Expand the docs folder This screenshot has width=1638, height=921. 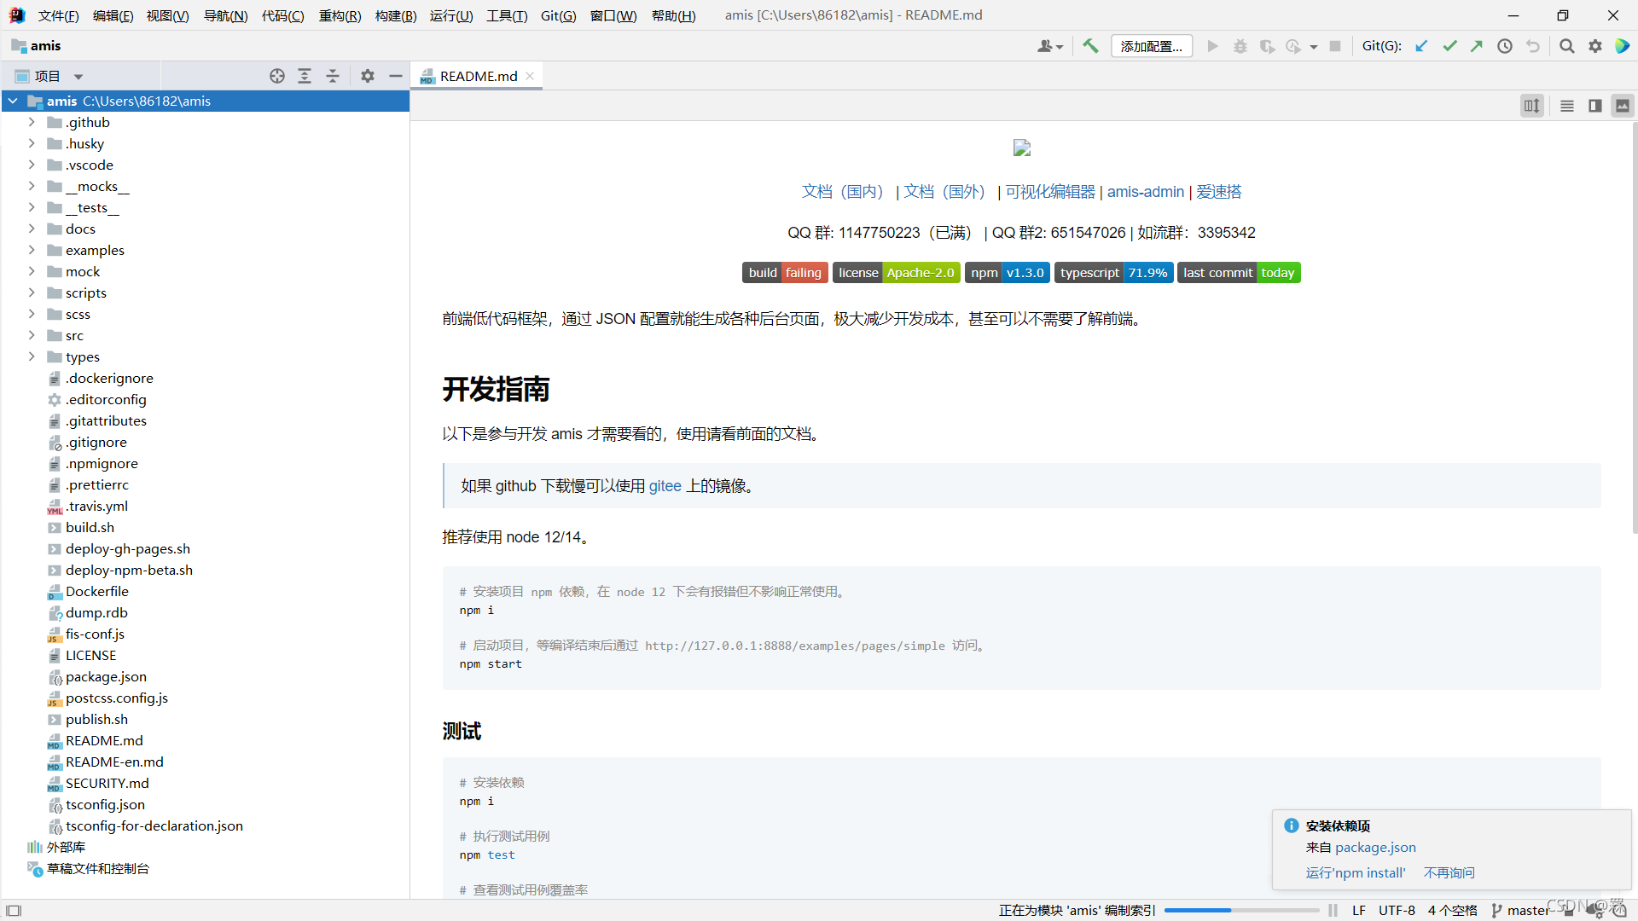point(32,229)
